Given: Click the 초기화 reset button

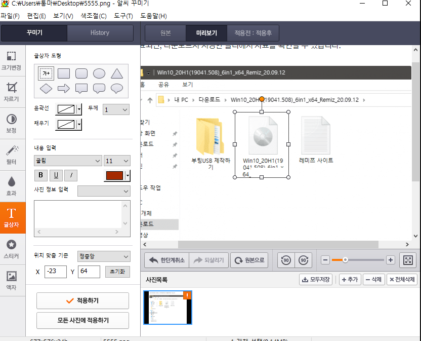Looking at the screenshot, I should (117, 272).
